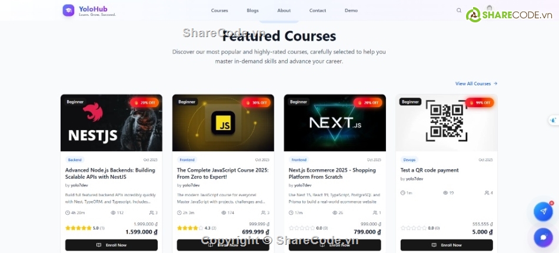This screenshot has height=253, width=559.
Task: Open the chat bubble floating button
Action: (x=543, y=237)
